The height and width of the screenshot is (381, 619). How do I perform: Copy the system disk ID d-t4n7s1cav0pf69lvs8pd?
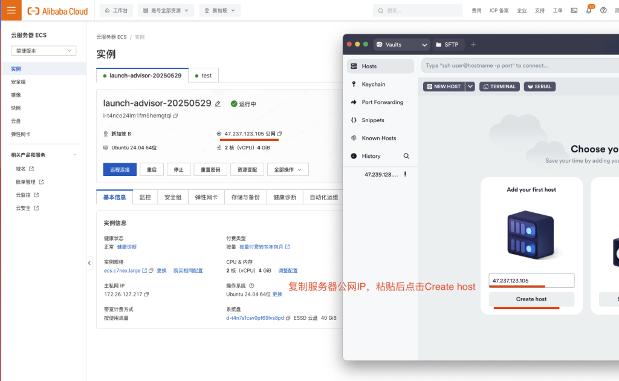point(288,318)
